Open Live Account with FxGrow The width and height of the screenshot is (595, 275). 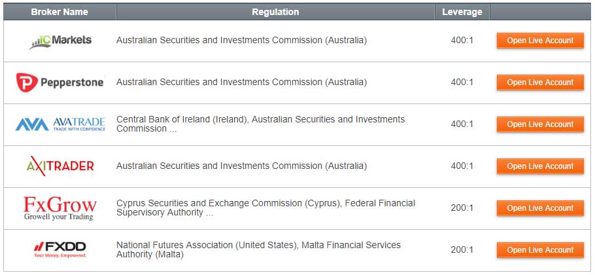(540, 208)
